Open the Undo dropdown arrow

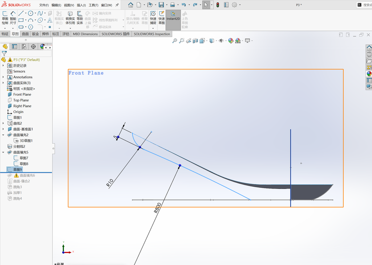189,5
